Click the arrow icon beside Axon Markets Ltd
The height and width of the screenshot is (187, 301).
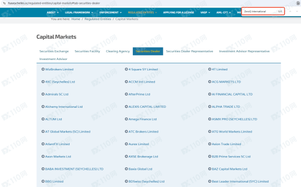43,156
